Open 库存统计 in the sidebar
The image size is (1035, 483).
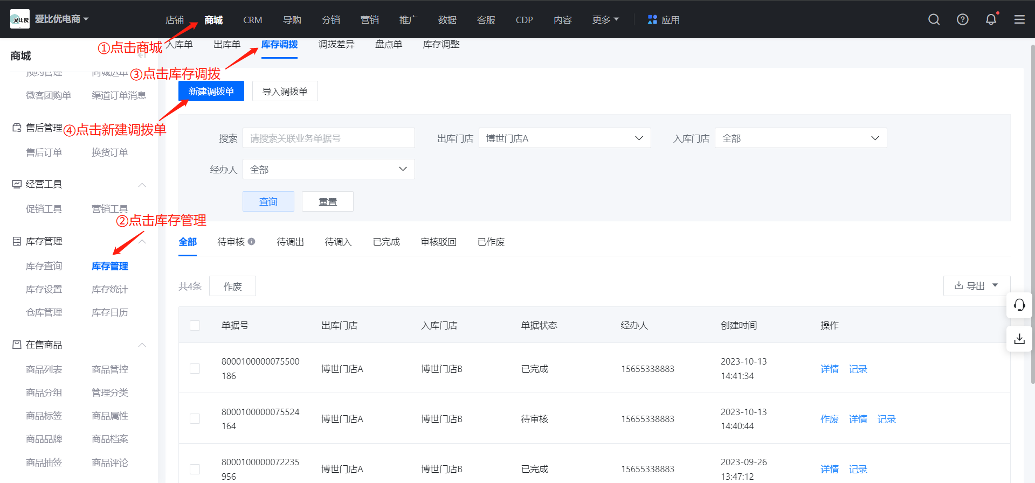[x=110, y=289]
